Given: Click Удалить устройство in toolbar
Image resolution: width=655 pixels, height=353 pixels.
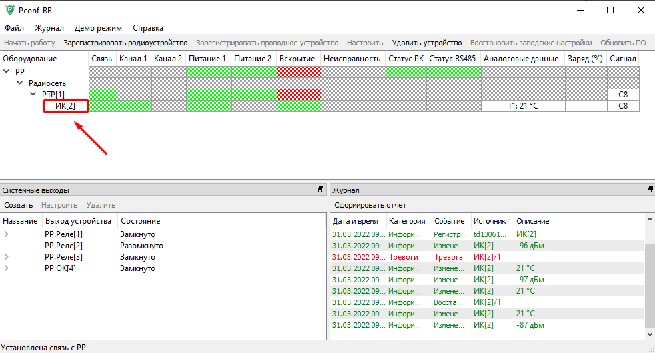Looking at the screenshot, I should 426,43.
